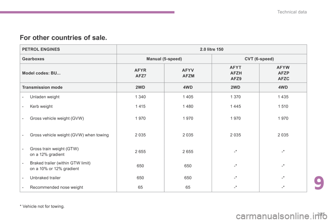
Task: Click GTW '2 655' in the AFYV column
Action: coord(188,152)
